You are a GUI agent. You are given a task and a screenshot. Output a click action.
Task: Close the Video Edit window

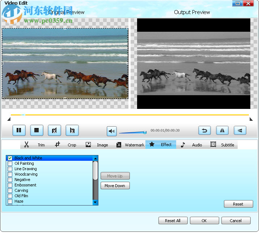(248, 4)
